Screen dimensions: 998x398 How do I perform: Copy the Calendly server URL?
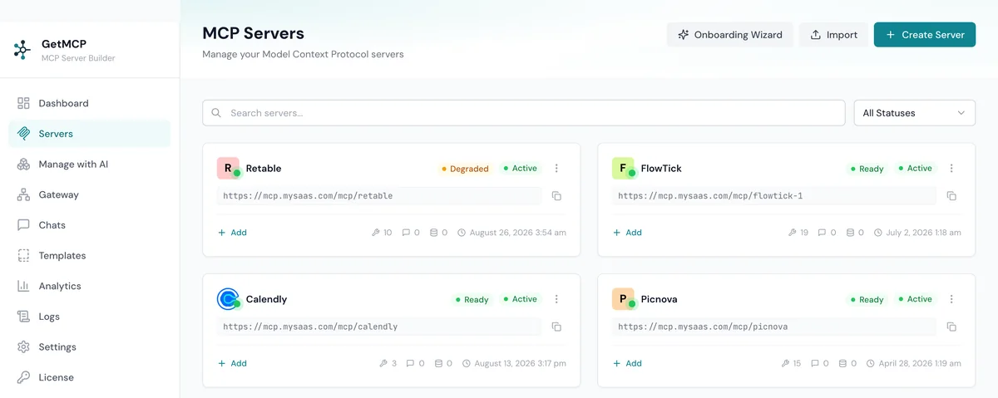coord(556,327)
